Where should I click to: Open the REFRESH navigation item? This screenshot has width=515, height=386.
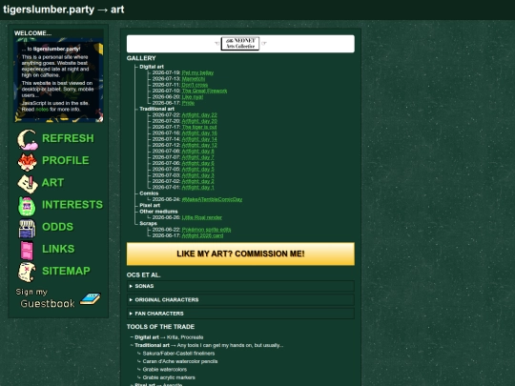tap(68, 138)
